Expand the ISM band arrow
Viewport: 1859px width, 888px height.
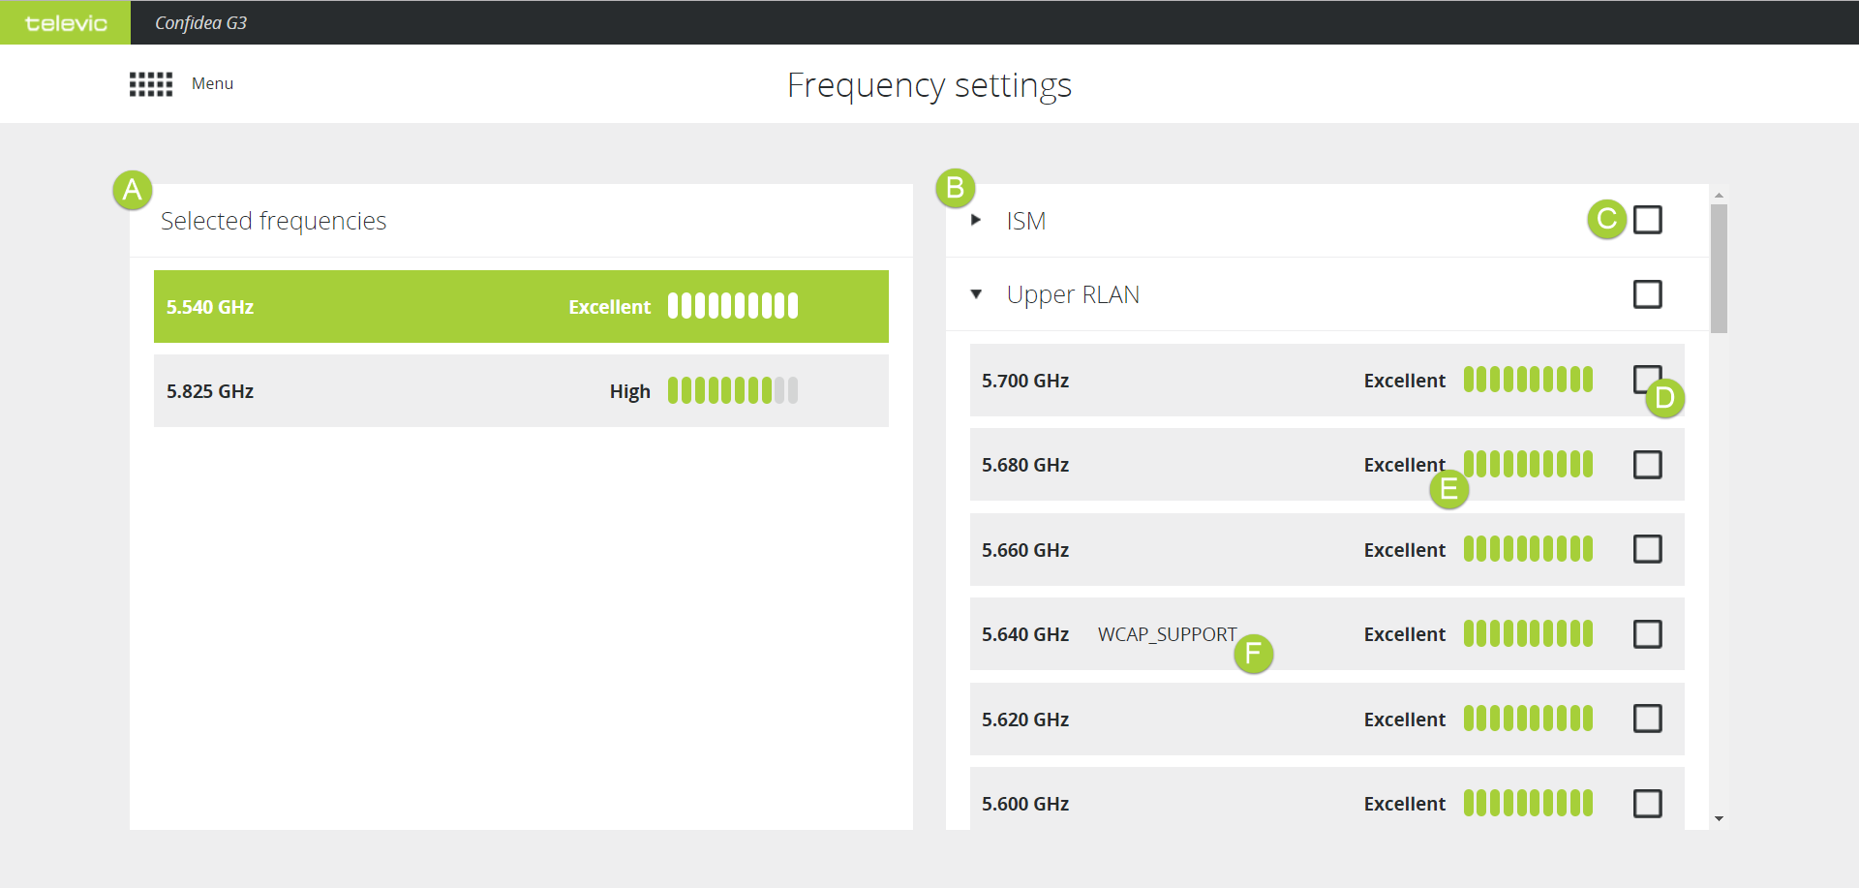[x=976, y=220]
